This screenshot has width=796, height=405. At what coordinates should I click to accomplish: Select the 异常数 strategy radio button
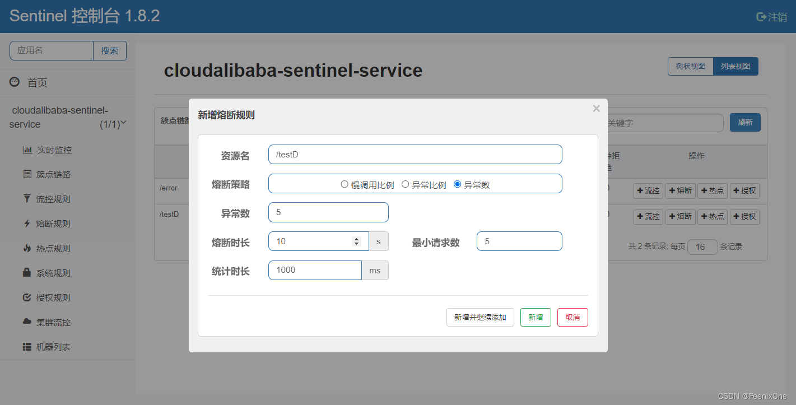(458, 184)
